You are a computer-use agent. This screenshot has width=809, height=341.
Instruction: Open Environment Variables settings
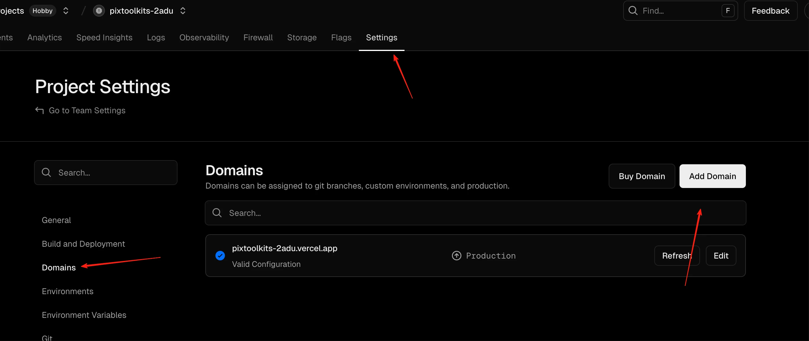click(x=84, y=315)
